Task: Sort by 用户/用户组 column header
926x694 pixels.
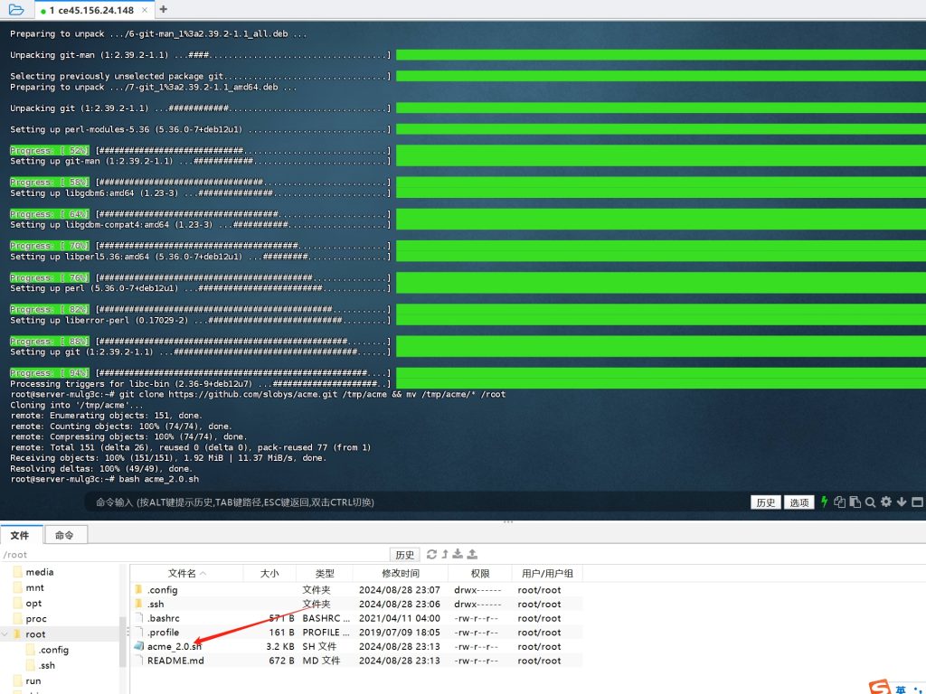Action: point(547,573)
